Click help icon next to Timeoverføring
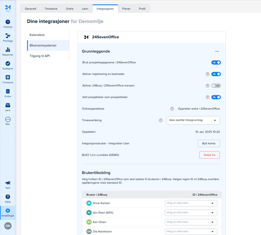The height and width of the screenshot is (235, 261). (160, 120)
